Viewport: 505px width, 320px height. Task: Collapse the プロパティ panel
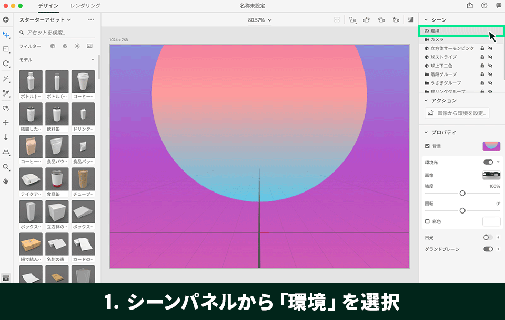coord(426,132)
